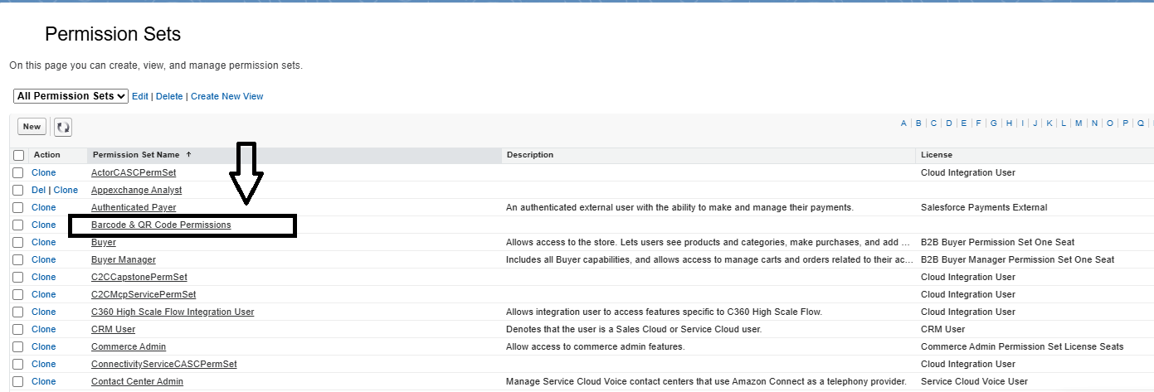Check the Buyer row checkbox
The height and width of the screenshot is (392, 1154).
(x=18, y=242)
